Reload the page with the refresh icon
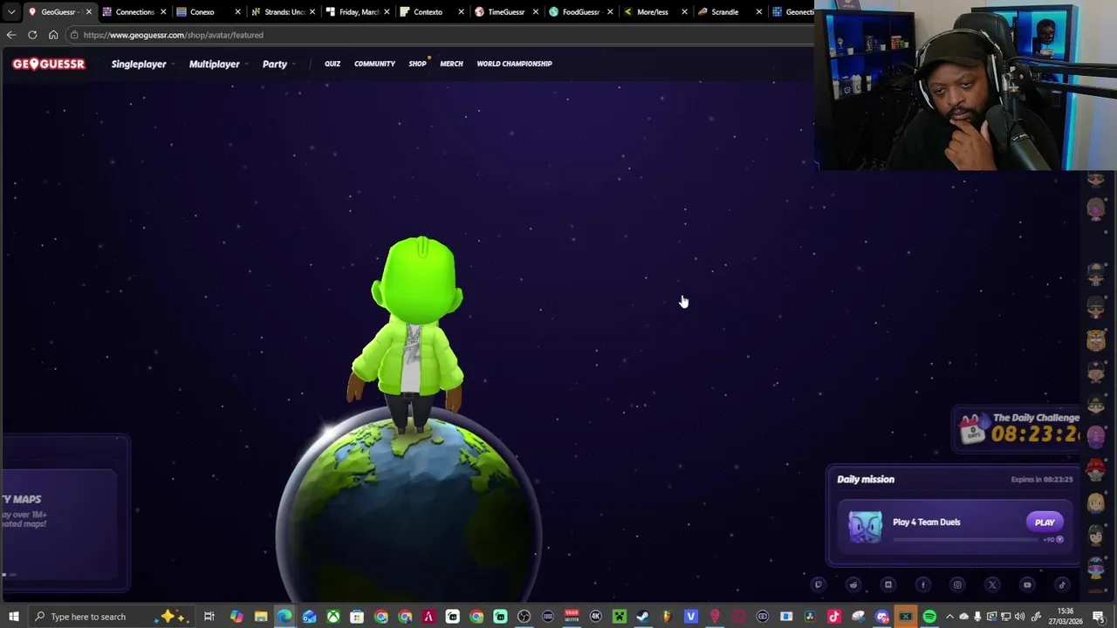 [x=32, y=35]
